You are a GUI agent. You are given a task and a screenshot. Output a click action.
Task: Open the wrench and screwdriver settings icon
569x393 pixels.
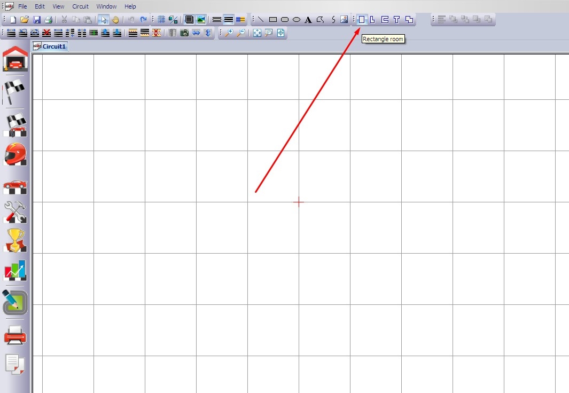pos(15,212)
